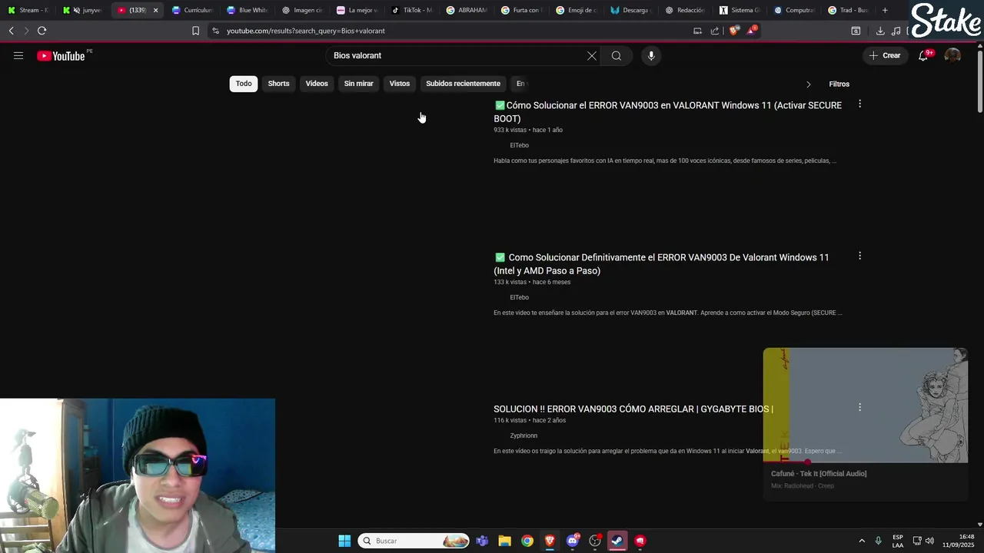Viewport: 984px width, 553px height.
Task: Select the Sin mirar filter chip
Action: point(358,84)
